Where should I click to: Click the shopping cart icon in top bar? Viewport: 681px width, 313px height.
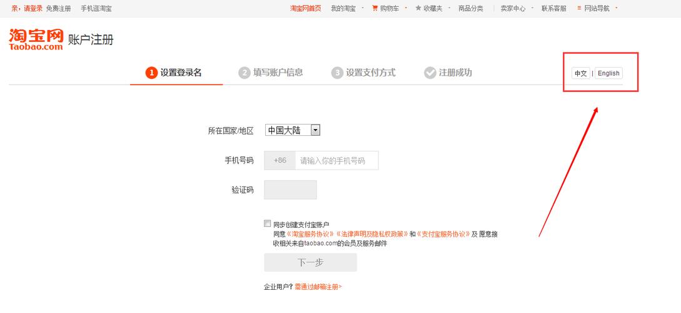(375, 8)
